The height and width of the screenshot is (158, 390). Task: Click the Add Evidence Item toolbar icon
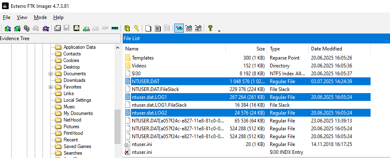[8, 29]
